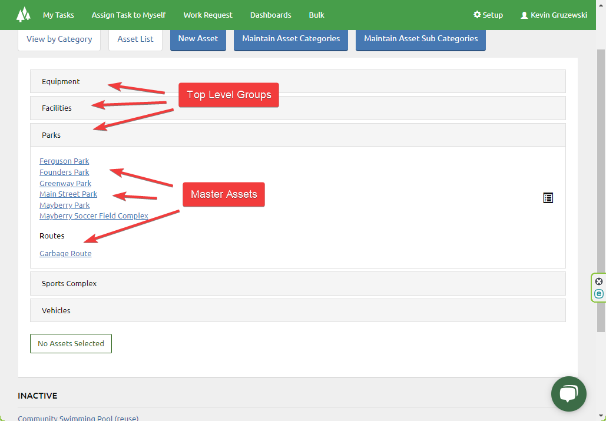
Task: Click the green 'e' side widget icon
Action: click(599, 293)
